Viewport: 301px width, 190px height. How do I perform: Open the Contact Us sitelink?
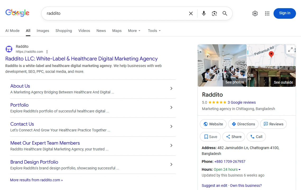(22, 124)
